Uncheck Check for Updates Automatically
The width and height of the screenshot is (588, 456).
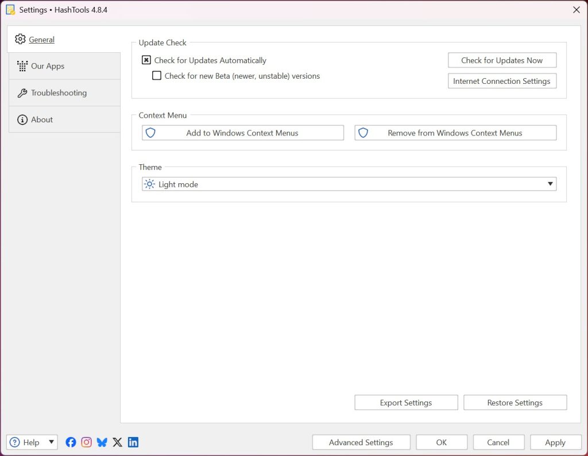146,60
